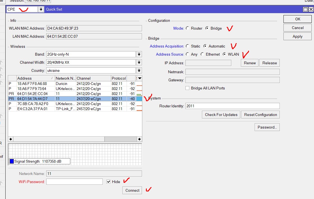Screen dimensions: 314x199
Task: Click the Duricin network name cell
Action: [x=66, y=84]
